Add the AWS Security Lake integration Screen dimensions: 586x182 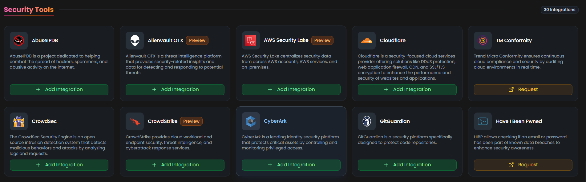click(x=291, y=89)
